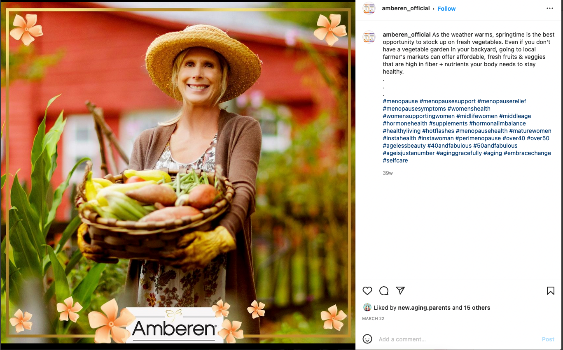Open amberen_official username in header
This screenshot has height=350, width=563.
point(406,8)
